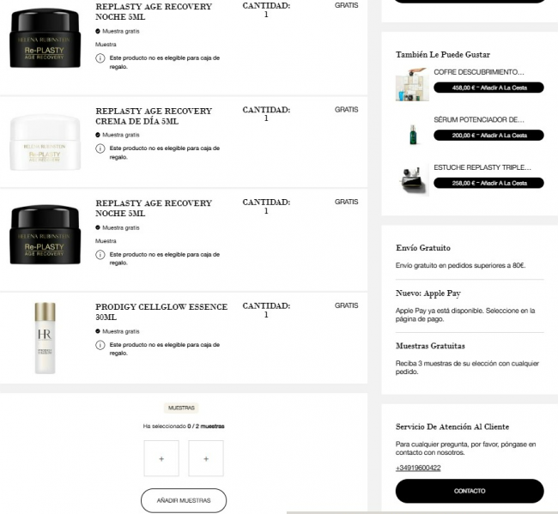Call the phone number +34919600422 link
Image resolution: width=558 pixels, height=514 pixels.
click(418, 469)
